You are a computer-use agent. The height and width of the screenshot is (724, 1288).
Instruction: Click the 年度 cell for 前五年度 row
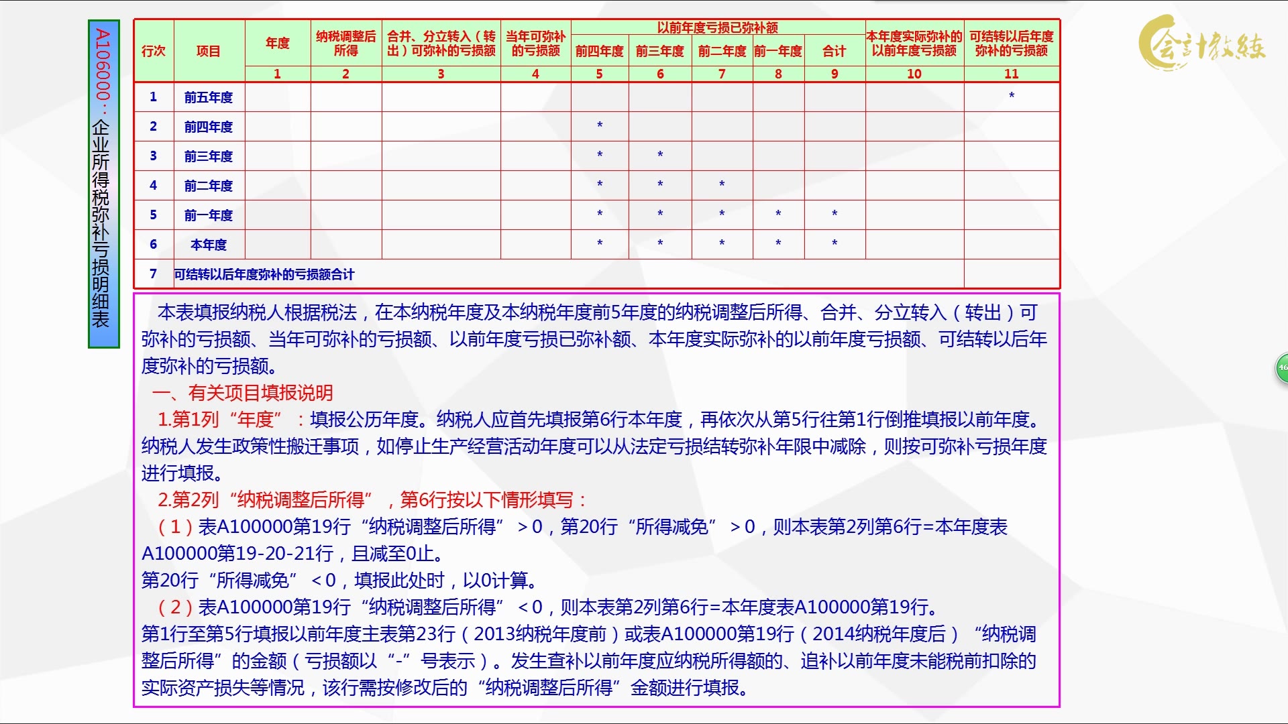click(x=277, y=97)
